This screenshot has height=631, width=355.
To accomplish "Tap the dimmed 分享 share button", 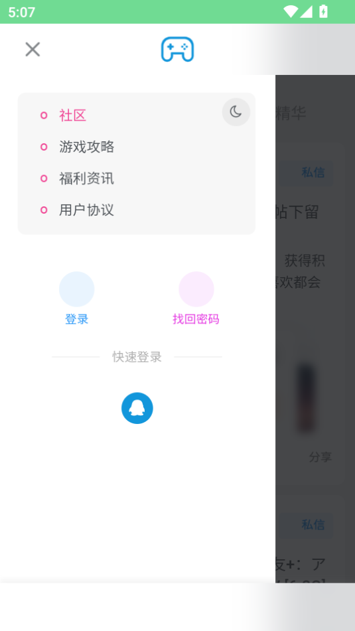I will click(x=320, y=457).
